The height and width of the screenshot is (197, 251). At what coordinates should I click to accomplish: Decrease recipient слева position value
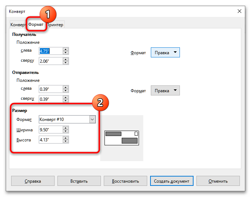pos(65,53)
